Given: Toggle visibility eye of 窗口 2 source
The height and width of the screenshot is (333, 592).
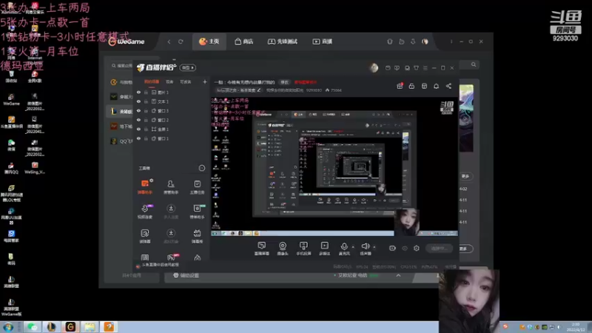Looking at the screenshot, I should [x=138, y=120].
